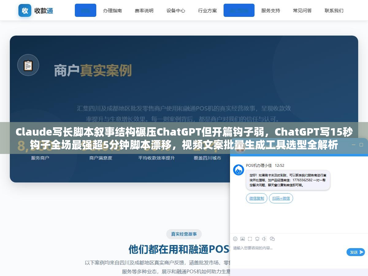Open 费率说明 navigation item

144,10
